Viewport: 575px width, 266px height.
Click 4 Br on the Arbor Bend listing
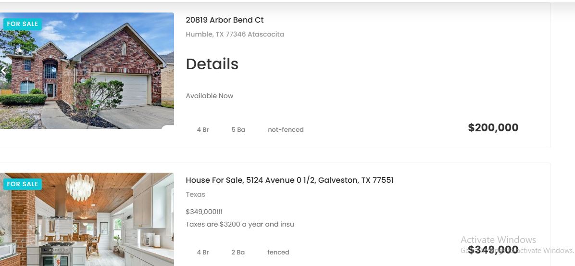203,129
